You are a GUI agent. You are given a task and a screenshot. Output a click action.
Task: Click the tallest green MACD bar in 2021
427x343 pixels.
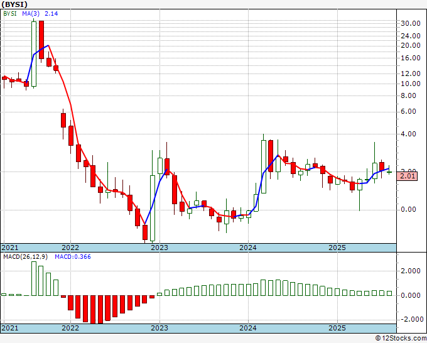point(34,278)
